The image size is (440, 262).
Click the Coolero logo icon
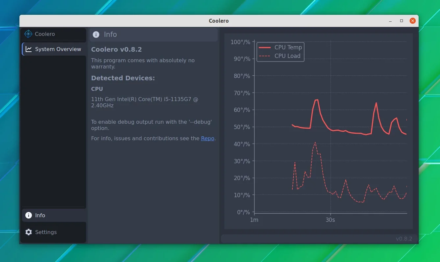click(x=28, y=34)
